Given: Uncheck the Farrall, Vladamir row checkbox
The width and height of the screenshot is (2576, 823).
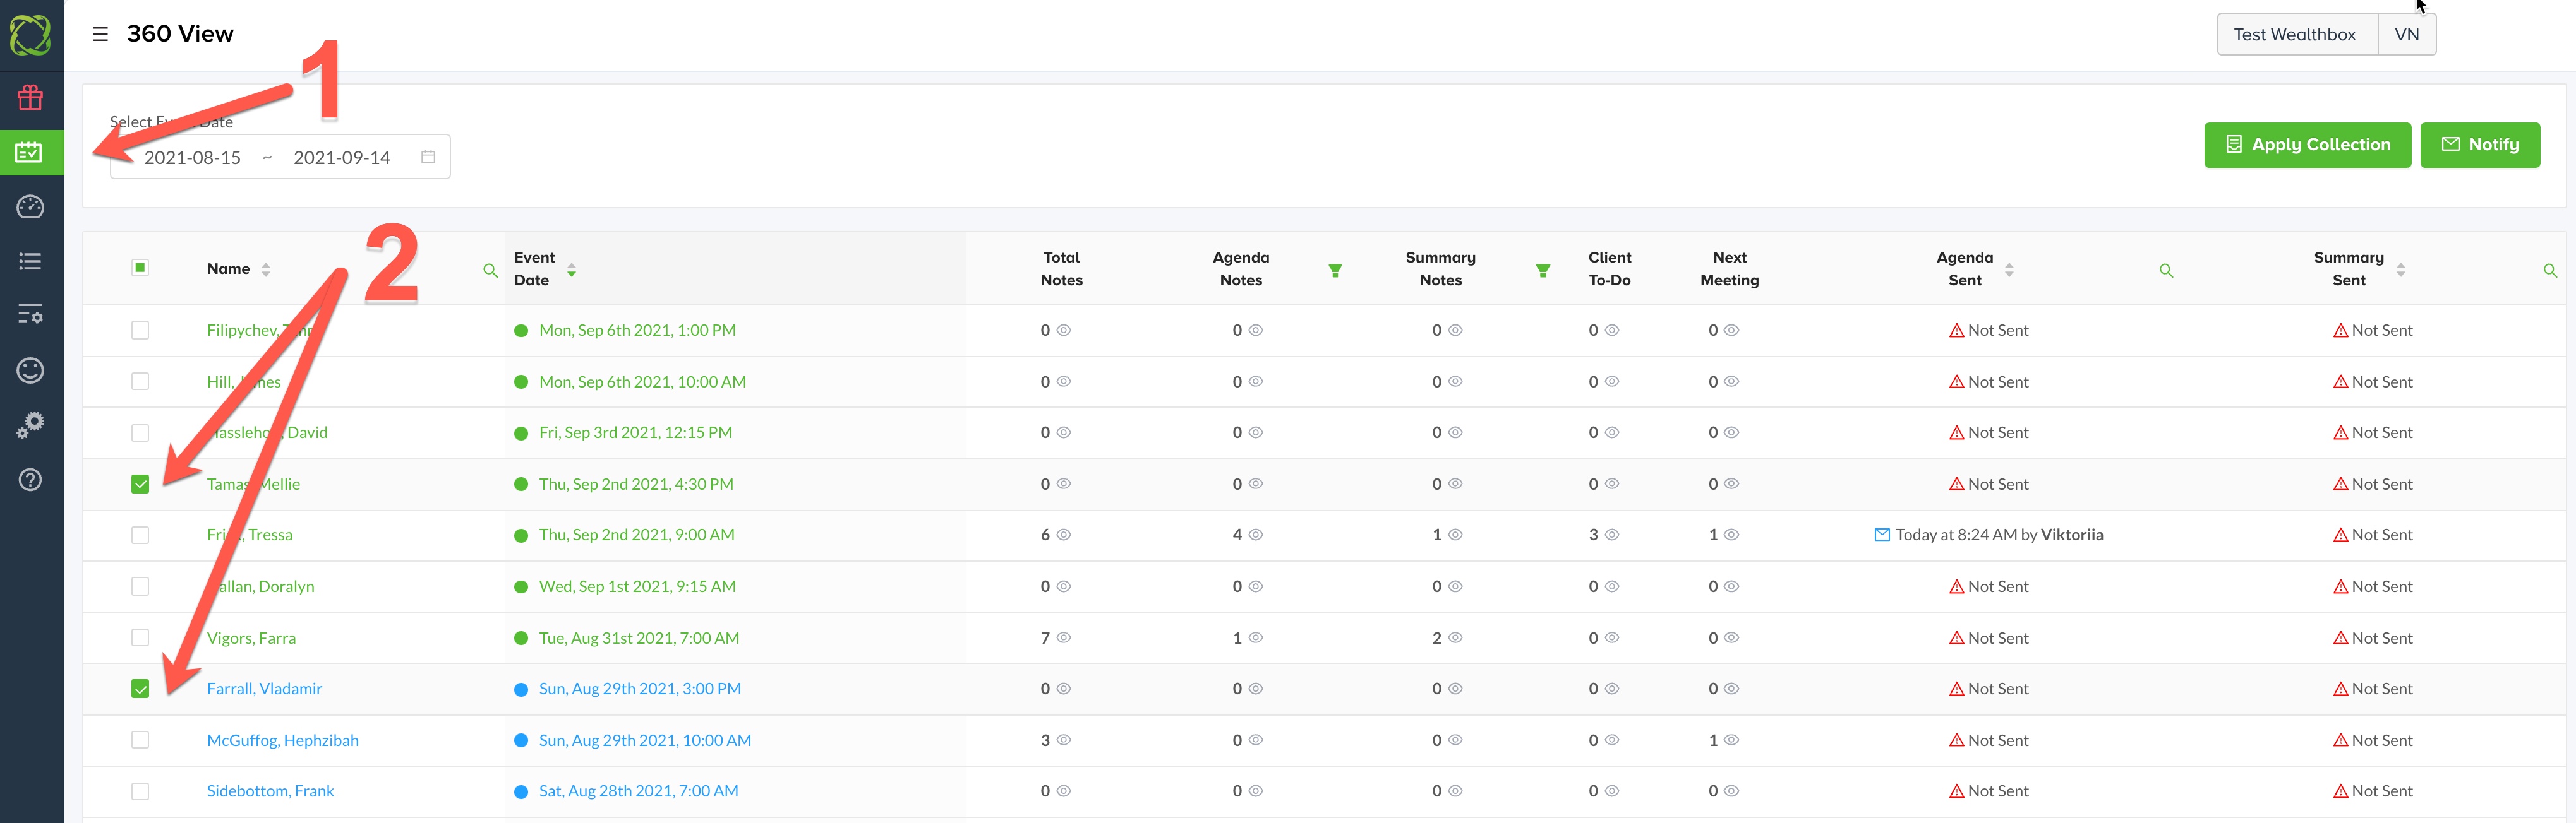Looking at the screenshot, I should coord(140,689).
